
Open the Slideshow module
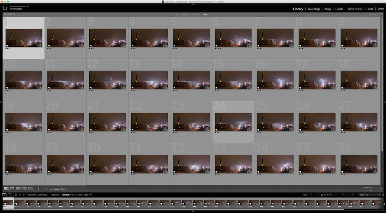click(354, 9)
